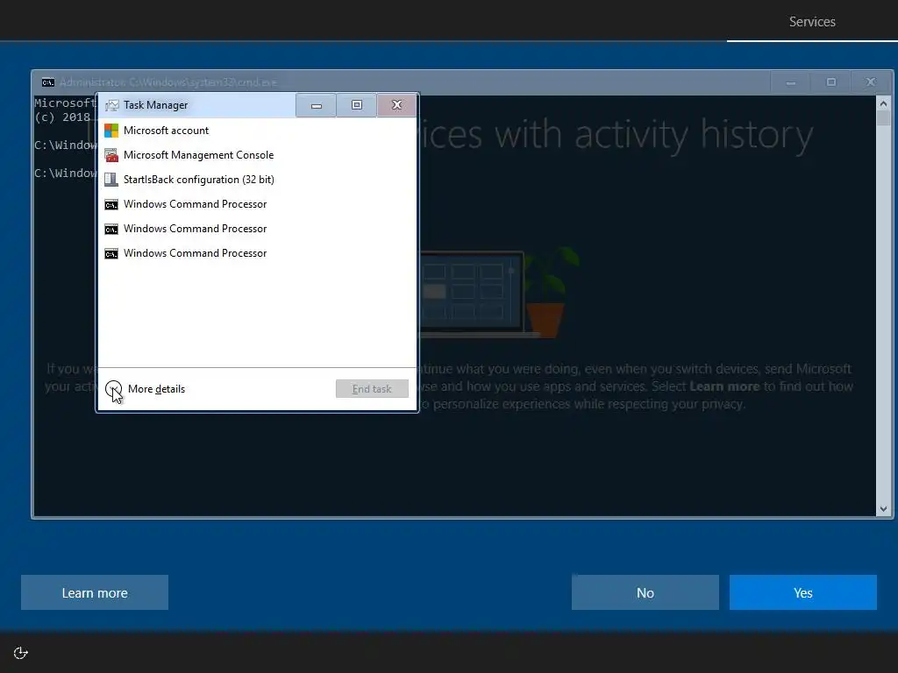Select the third Windows Command Processor row
This screenshot has width=898, height=673.
[257, 253]
